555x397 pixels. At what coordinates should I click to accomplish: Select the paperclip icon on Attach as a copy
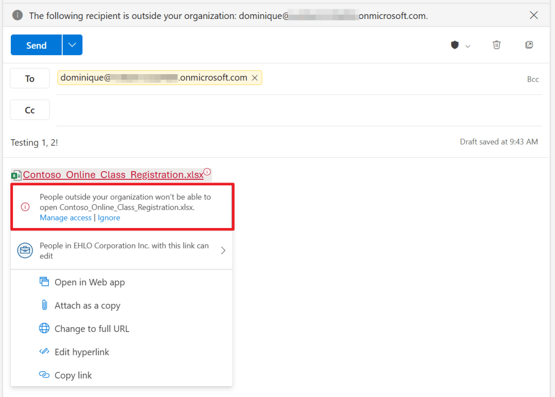click(x=44, y=305)
